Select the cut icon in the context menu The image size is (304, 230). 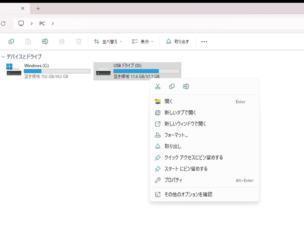click(158, 86)
